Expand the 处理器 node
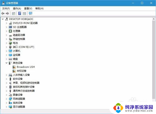Image resolution: width=156 pixels, height=114 pixels. (7, 31)
